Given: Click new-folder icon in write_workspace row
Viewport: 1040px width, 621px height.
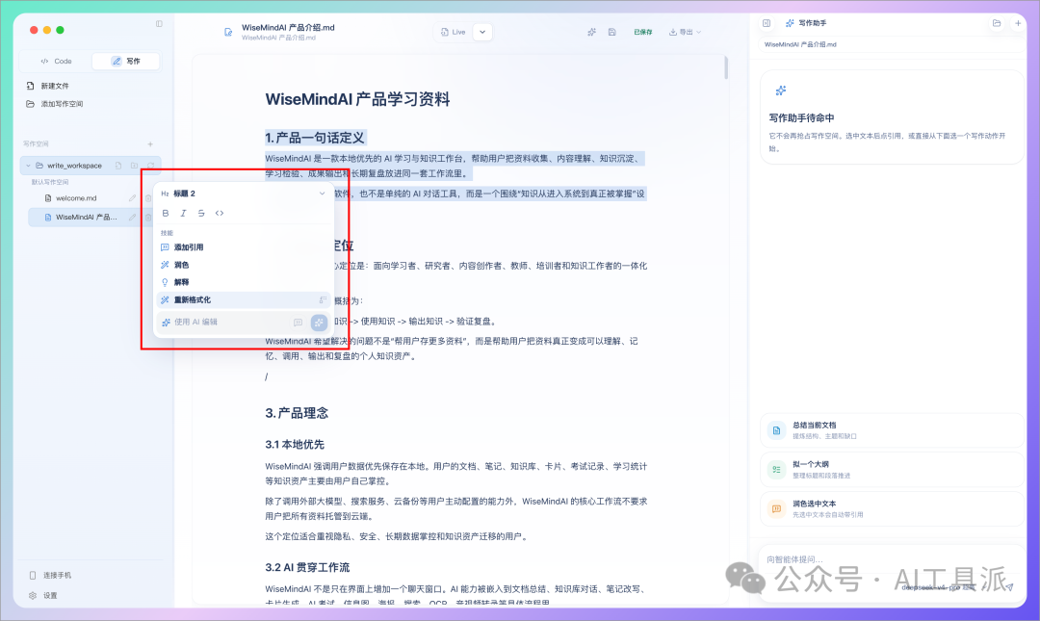Looking at the screenshot, I should [134, 166].
